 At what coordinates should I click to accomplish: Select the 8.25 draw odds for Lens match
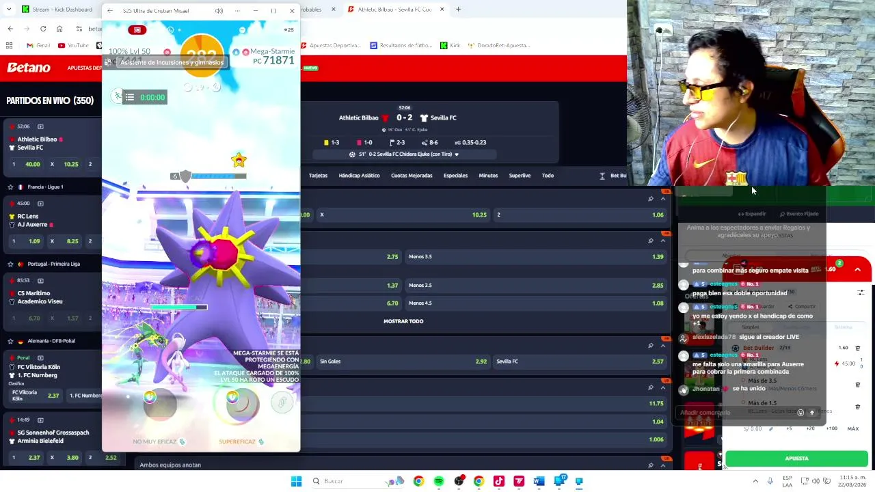(64, 241)
